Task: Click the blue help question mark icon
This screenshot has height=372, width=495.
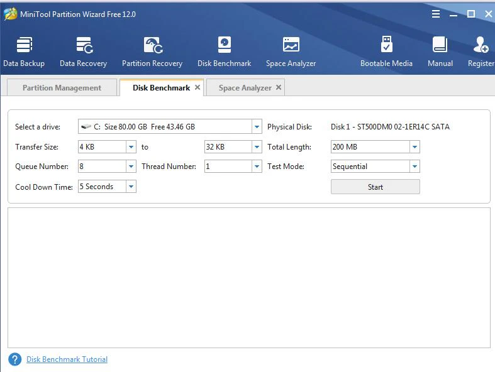Action: tap(15, 359)
